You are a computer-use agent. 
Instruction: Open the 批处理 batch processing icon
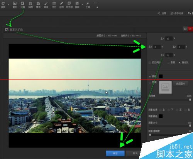(x=69, y=5)
